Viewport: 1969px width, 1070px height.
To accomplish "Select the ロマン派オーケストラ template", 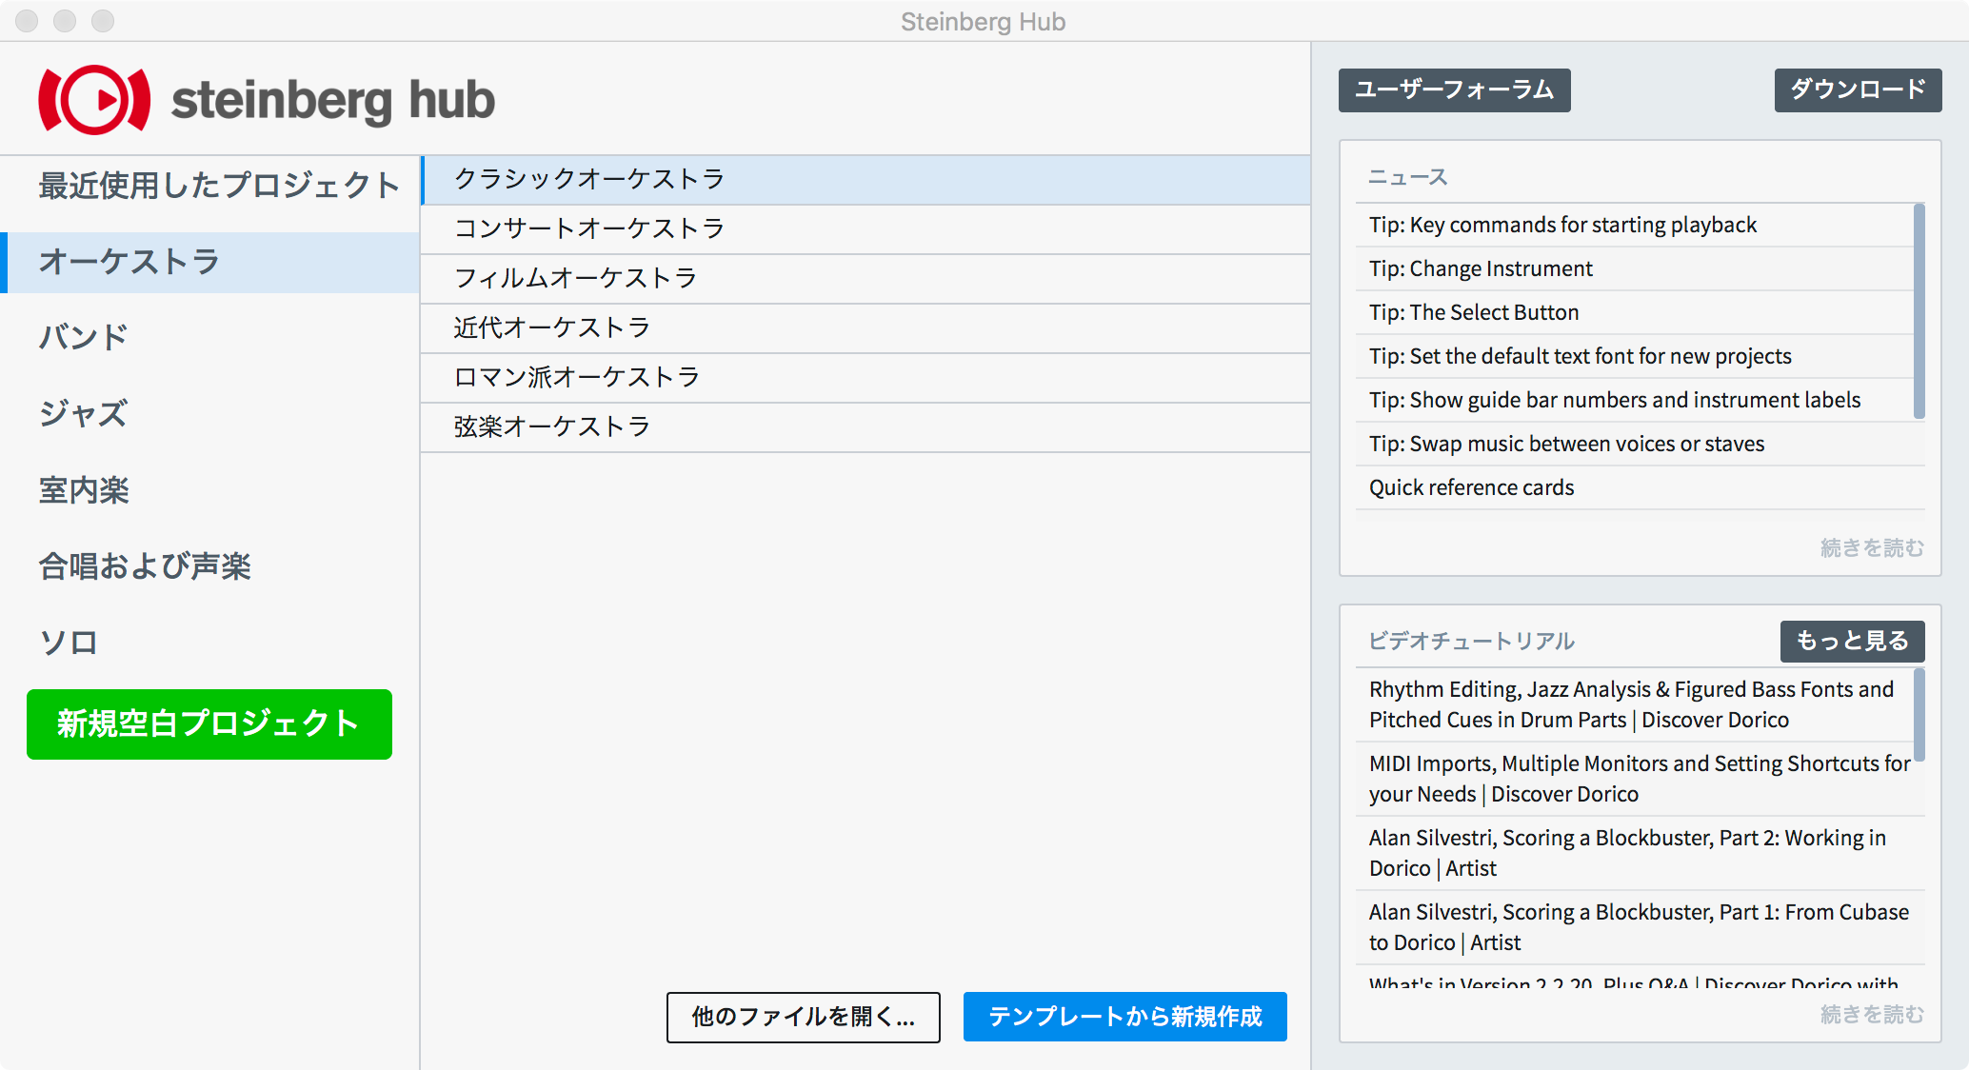I will [865, 378].
